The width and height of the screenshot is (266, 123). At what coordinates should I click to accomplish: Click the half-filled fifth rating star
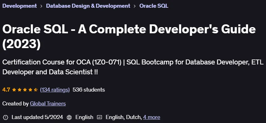pyautogui.click(x=36, y=90)
